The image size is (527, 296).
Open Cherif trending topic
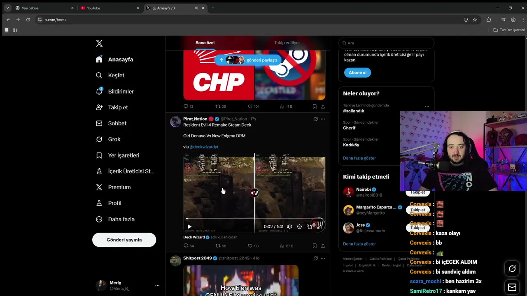coord(349,128)
